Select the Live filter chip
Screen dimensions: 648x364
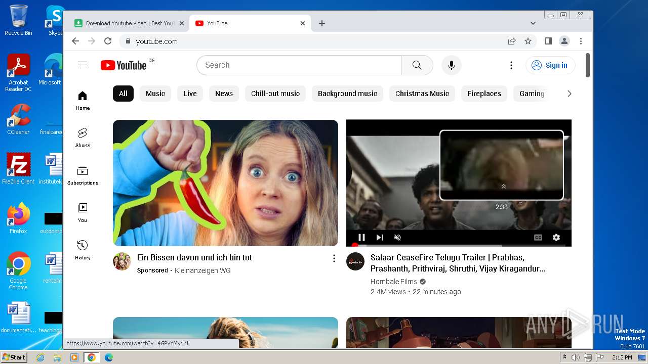[190, 94]
